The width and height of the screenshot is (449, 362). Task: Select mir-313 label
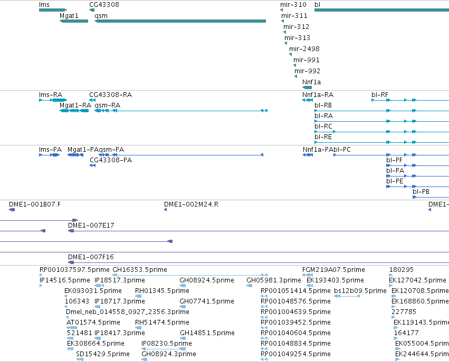point(297,38)
